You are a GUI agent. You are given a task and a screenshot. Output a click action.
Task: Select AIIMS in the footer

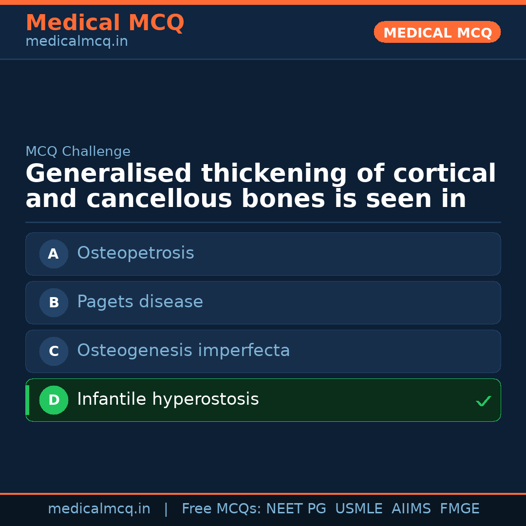click(x=411, y=509)
